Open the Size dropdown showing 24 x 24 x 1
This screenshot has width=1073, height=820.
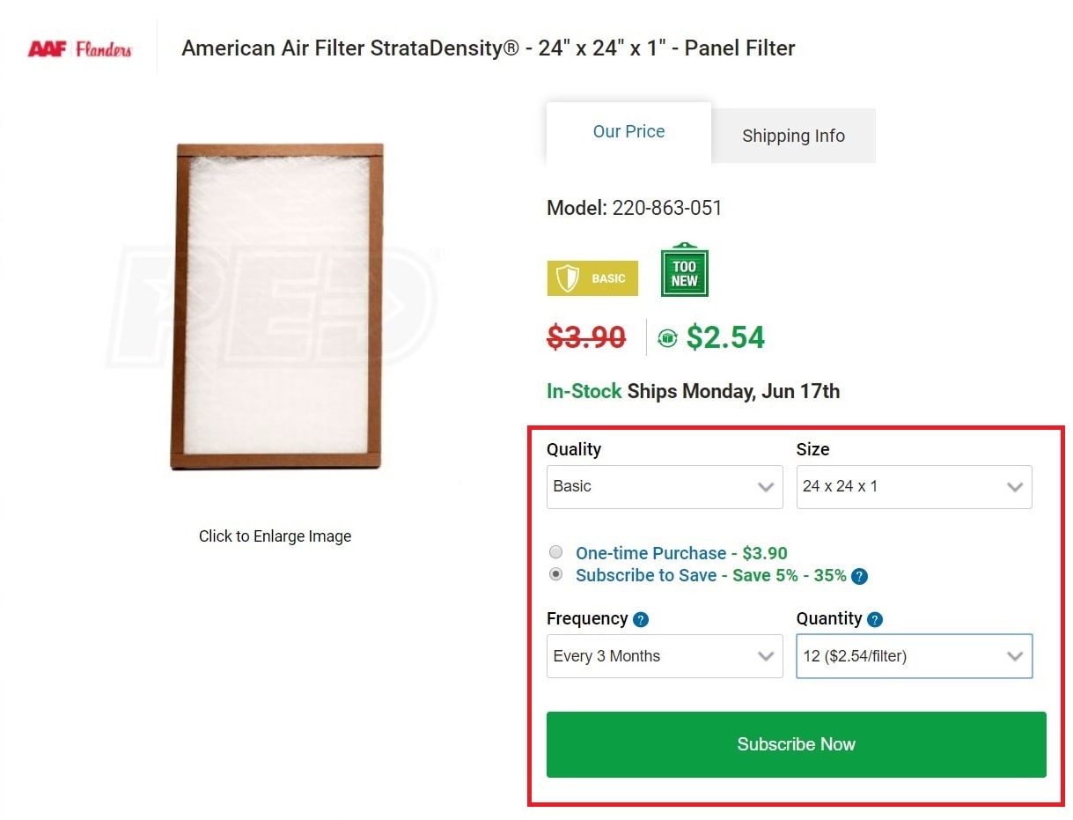(x=914, y=487)
